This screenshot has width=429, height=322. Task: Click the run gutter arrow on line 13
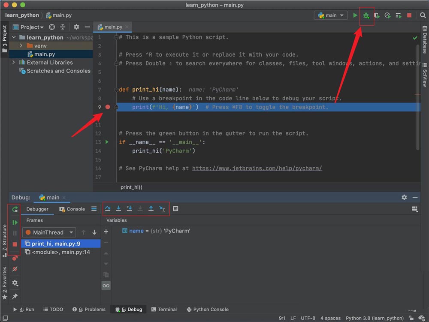point(107,142)
